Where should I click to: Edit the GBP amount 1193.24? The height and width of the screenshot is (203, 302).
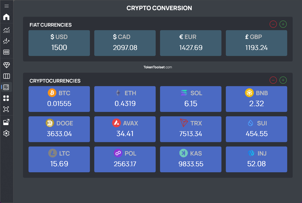point(256,48)
